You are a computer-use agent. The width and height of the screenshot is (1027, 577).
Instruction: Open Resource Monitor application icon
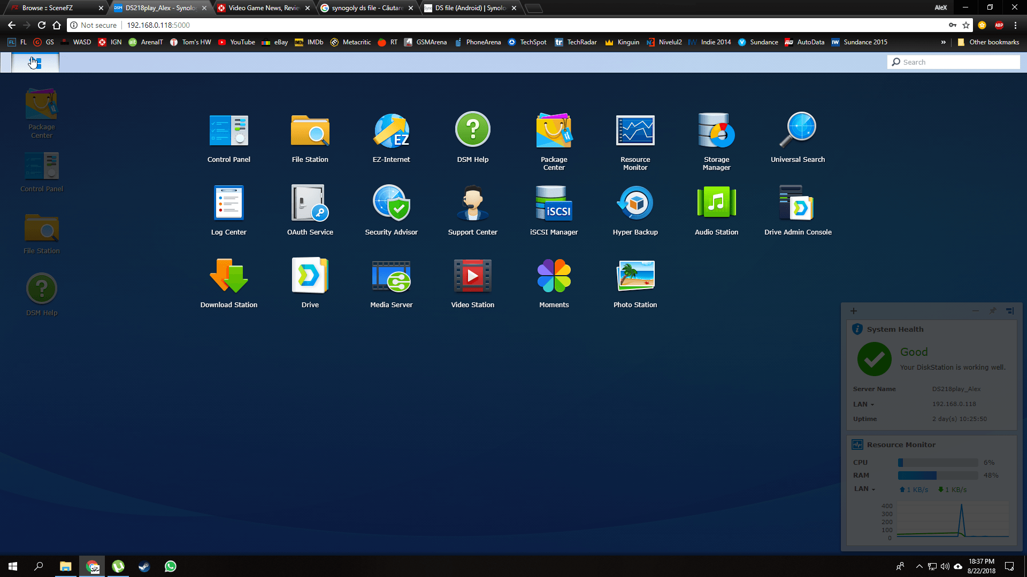tap(635, 131)
